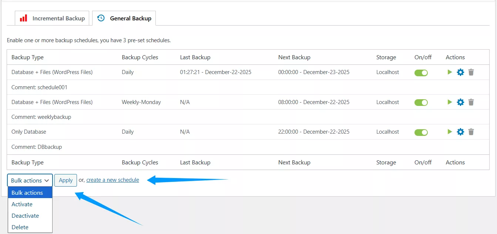Image resolution: width=497 pixels, height=234 pixels.
Task: Click the Apply button
Action: point(66,180)
